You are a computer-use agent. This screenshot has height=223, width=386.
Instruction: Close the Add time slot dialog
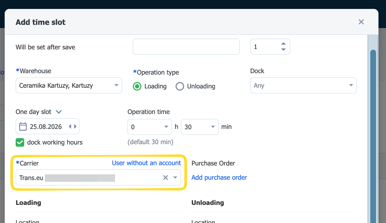pos(361,22)
